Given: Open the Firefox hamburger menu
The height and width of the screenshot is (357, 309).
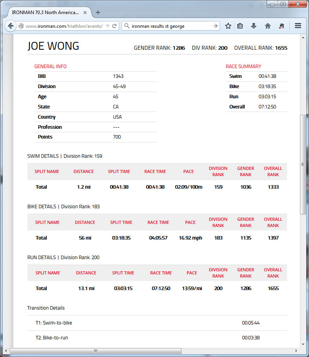Looking at the screenshot, I should (298, 26).
